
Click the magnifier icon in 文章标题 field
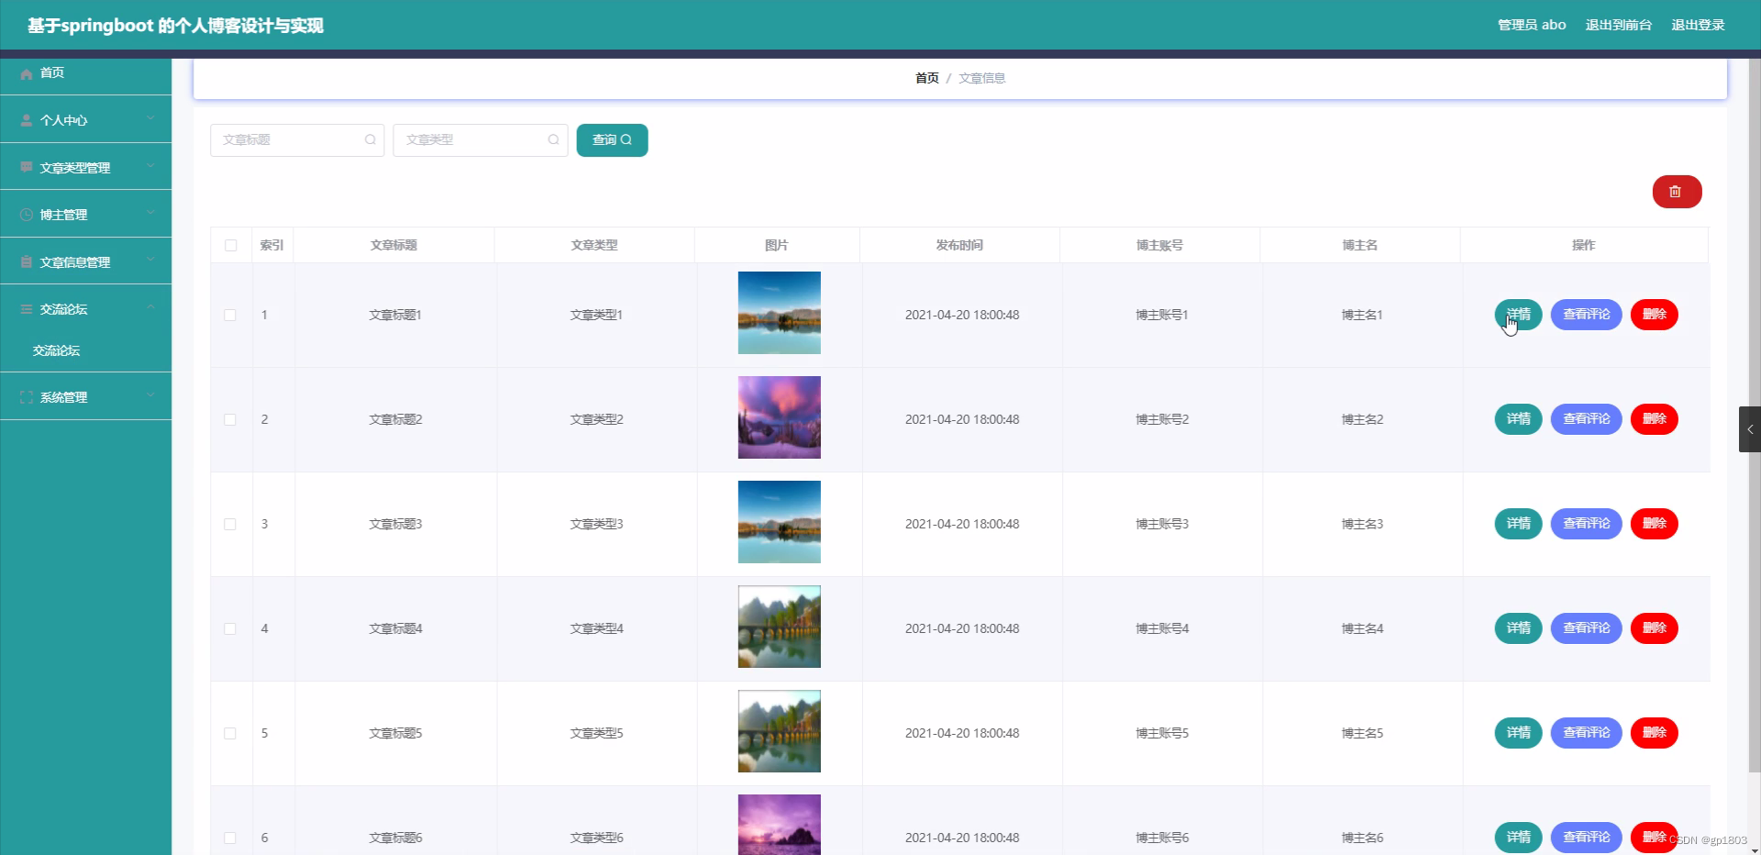tap(370, 139)
